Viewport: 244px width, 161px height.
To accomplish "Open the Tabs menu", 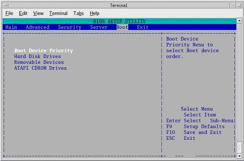I will 78,13.
